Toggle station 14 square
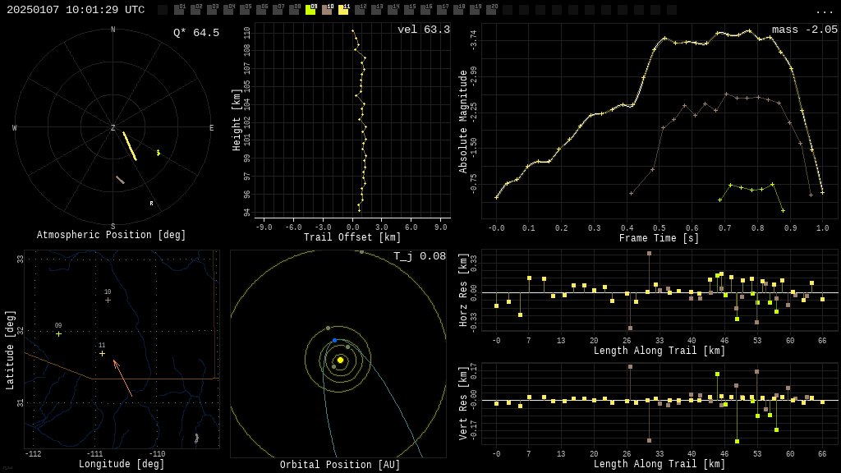The height and width of the screenshot is (473, 841). (x=393, y=10)
